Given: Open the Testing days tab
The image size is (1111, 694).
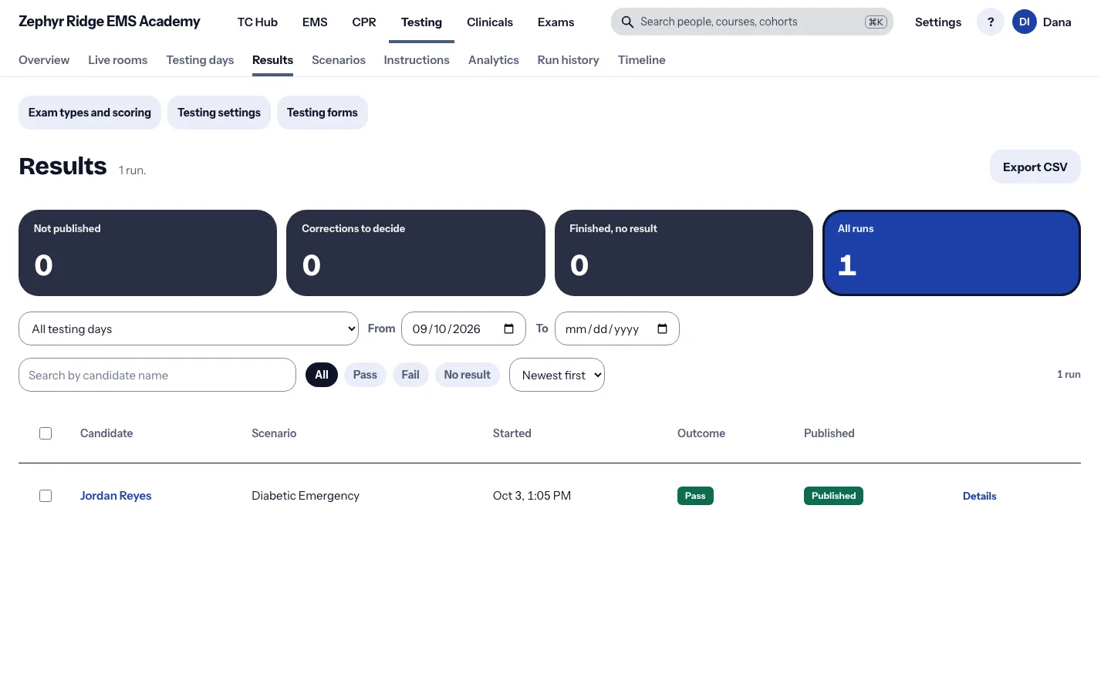Looking at the screenshot, I should pyautogui.click(x=200, y=60).
